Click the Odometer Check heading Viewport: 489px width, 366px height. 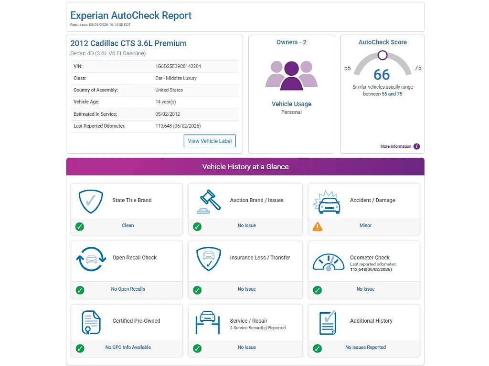point(370,258)
